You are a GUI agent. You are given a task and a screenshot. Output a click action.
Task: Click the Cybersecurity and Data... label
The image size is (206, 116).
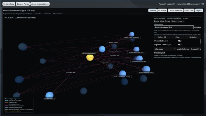(x=139, y=61)
